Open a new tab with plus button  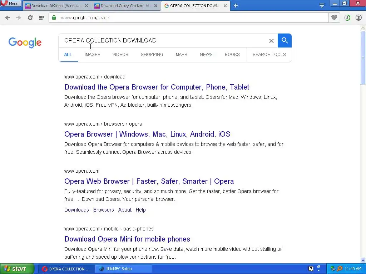(236, 6)
